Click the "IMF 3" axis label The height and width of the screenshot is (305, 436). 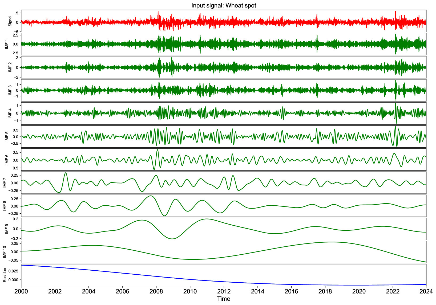[10, 90]
